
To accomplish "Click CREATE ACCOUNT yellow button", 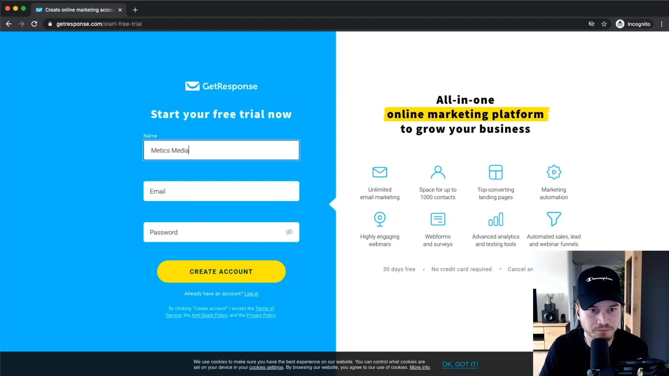I will 221,271.
